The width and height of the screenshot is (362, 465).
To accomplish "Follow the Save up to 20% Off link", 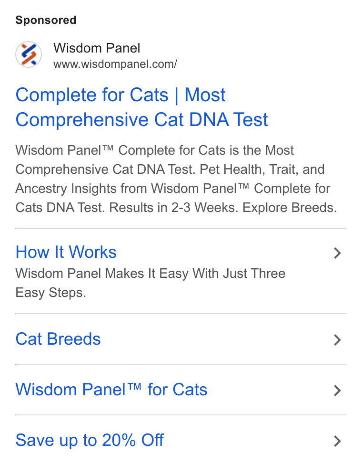I will click(90, 440).
